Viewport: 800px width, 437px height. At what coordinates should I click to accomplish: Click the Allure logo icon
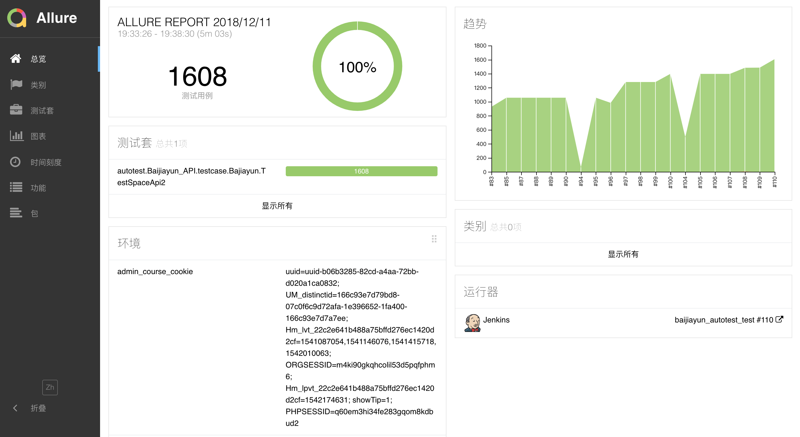(x=17, y=18)
